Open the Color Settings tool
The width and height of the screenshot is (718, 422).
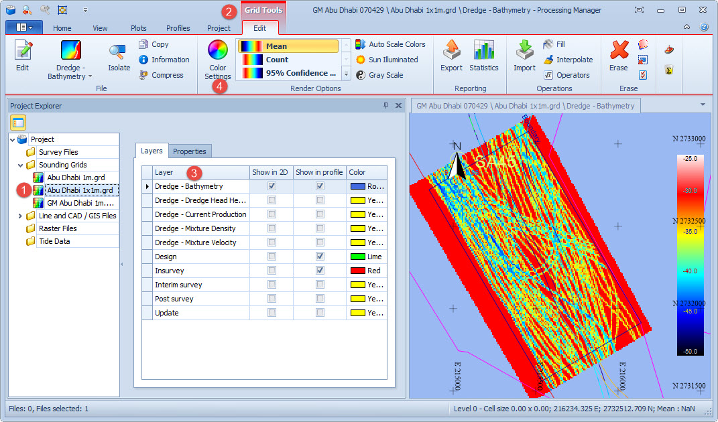217,58
